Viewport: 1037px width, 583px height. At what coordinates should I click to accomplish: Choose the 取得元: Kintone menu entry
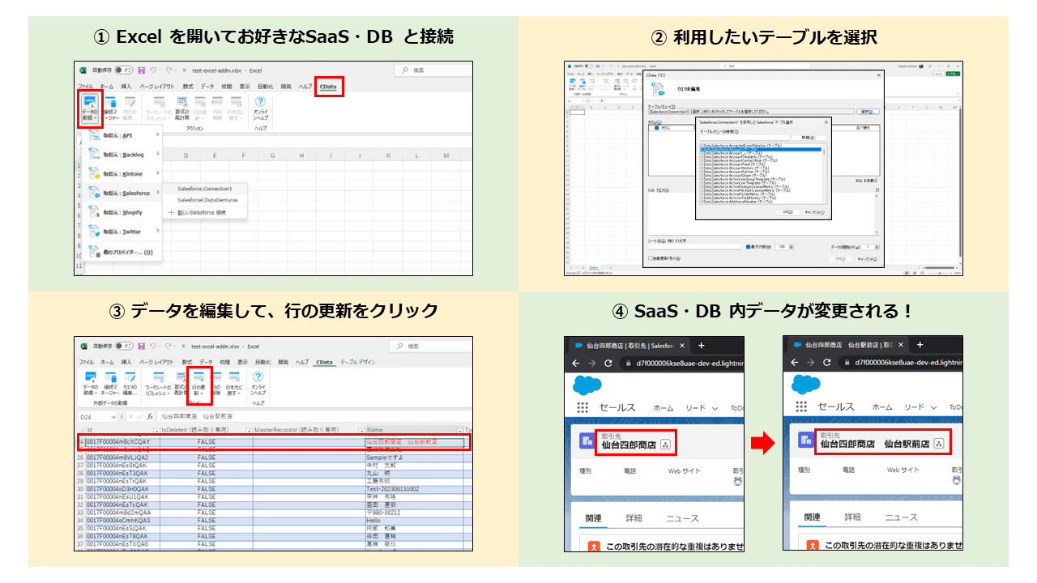[x=122, y=174]
